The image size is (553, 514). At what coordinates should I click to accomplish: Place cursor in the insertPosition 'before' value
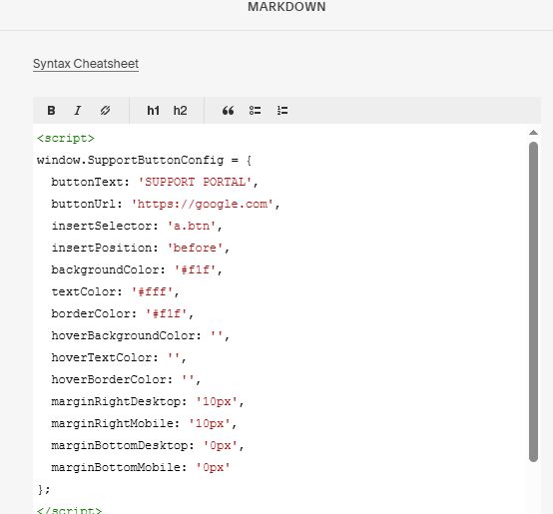tap(195, 248)
